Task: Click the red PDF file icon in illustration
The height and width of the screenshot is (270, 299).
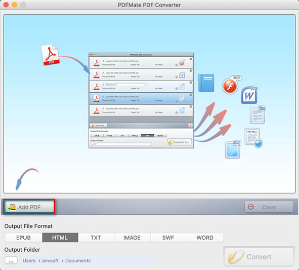Action: pos(50,55)
